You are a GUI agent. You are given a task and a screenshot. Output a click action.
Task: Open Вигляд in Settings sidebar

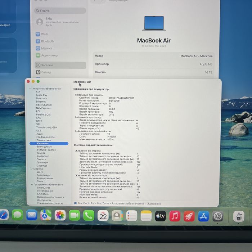[44, 72]
